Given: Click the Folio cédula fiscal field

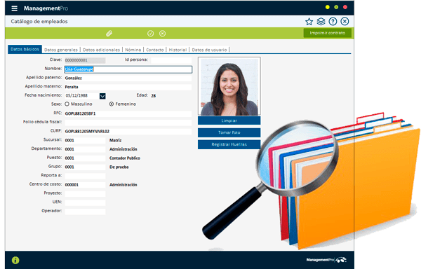Looking at the screenshot, I should (128, 123).
